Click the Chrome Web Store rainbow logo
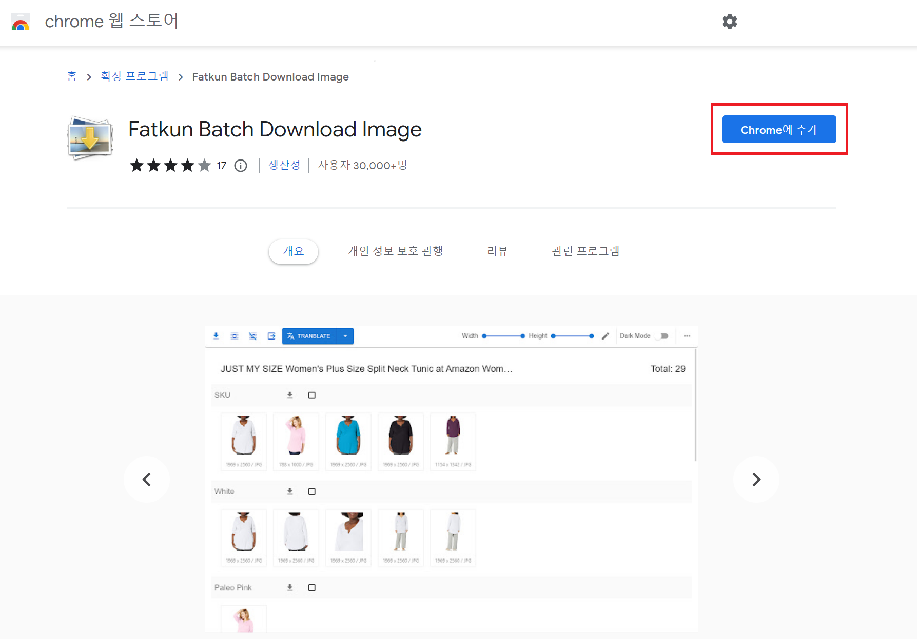The image size is (917, 639). point(21,22)
